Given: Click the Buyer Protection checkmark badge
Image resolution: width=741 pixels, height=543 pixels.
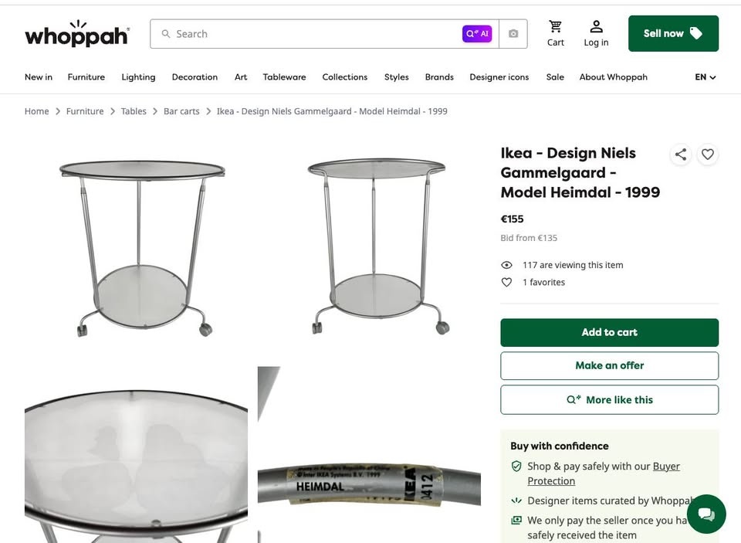Looking at the screenshot, I should (x=516, y=467).
